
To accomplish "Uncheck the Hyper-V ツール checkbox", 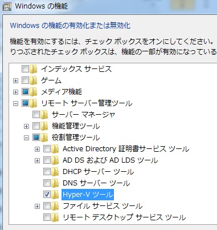I will [x=47, y=194].
